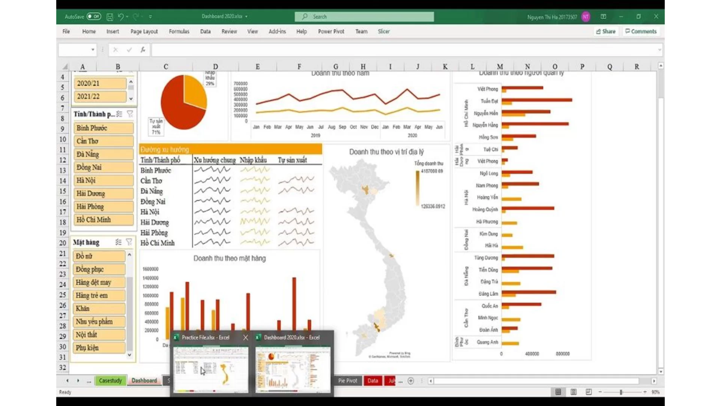This screenshot has width=721, height=406.
Task: Switch to Page Layout view icon
Action: pyautogui.click(x=573, y=392)
